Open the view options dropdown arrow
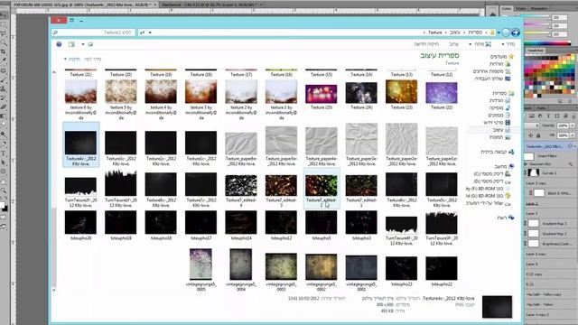Viewport: 578px width, 325px height. click(x=83, y=44)
